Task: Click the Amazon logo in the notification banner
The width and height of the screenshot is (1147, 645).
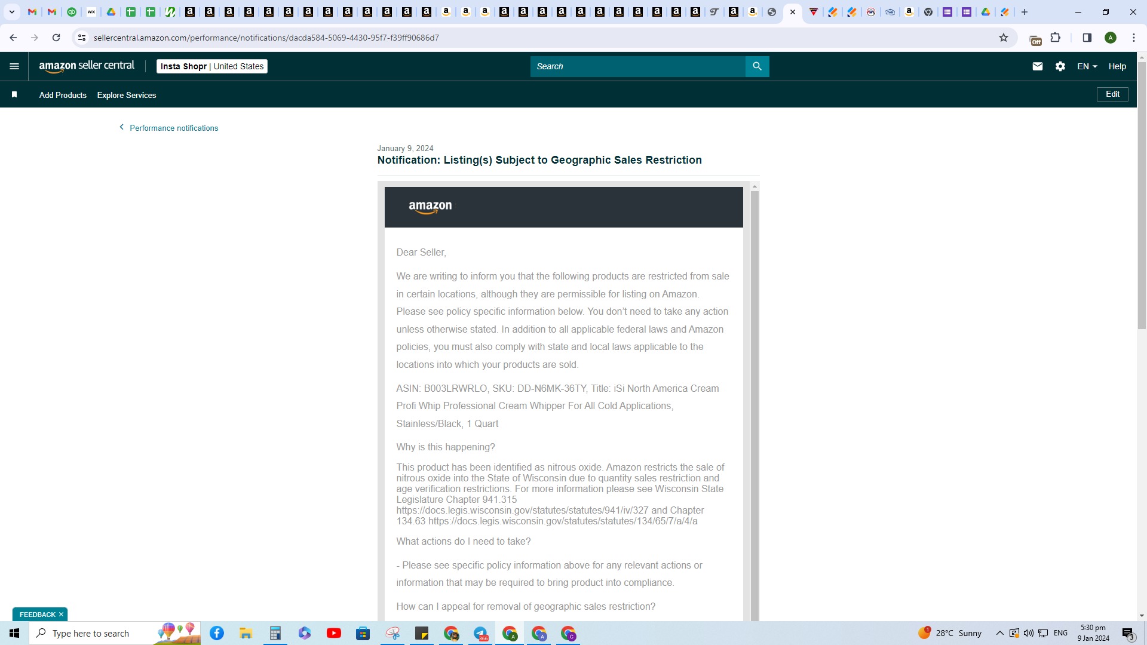Action: click(x=430, y=207)
